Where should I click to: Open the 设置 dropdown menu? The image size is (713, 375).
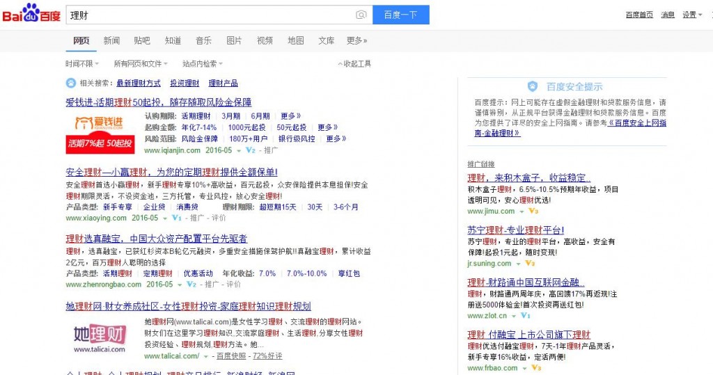692,15
